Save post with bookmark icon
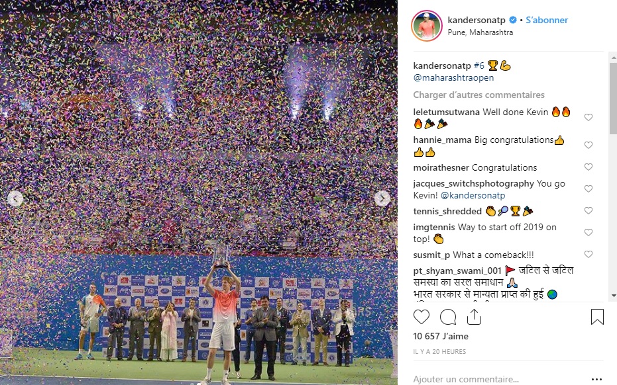Viewport: 617px width, 385px height. click(x=597, y=317)
